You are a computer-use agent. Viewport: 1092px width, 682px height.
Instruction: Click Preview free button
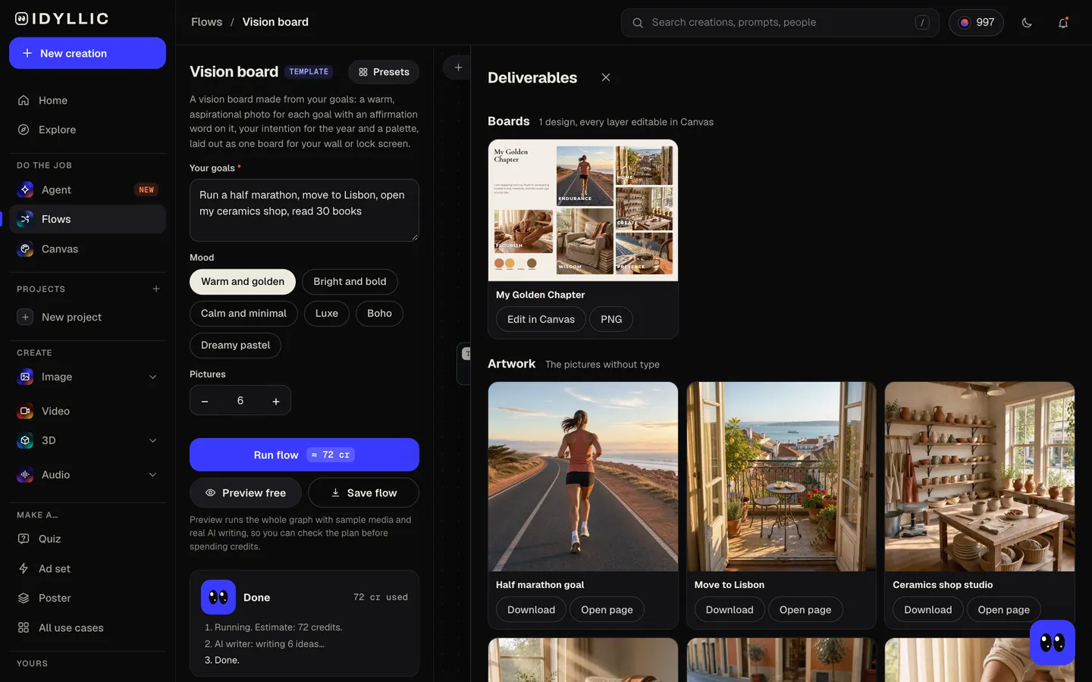click(246, 493)
